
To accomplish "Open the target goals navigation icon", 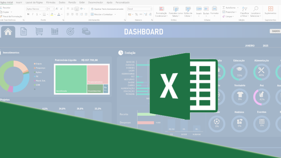I will tap(70, 31).
